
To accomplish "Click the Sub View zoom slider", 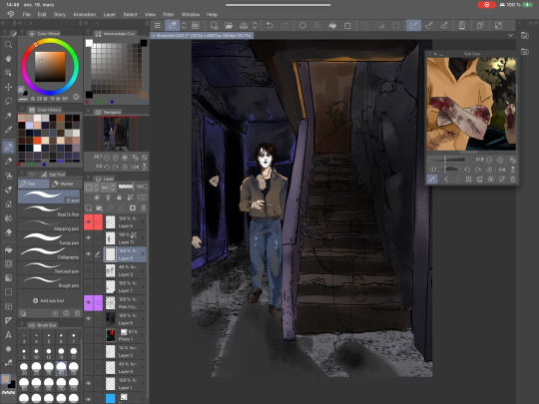I will point(446,160).
